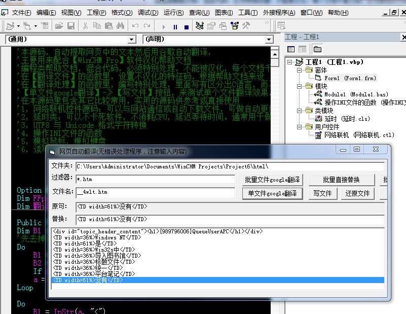
Task: Click the End (stop) toolbar icon
Action: click(187, 26)
